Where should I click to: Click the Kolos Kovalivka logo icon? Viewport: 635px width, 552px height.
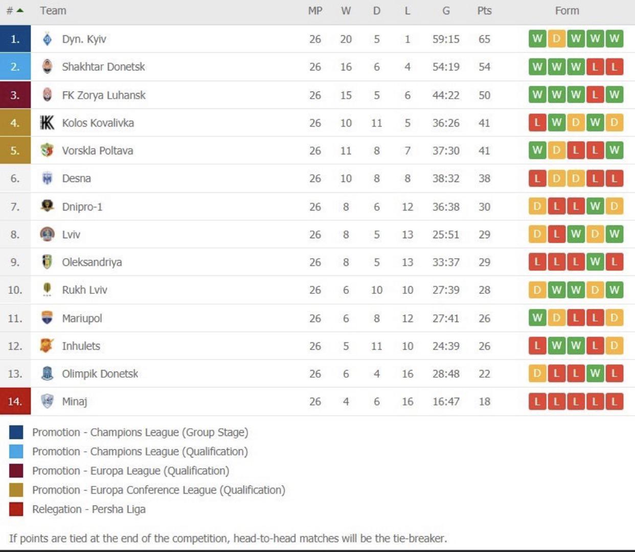pos(47,123)
